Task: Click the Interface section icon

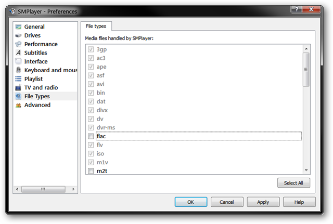Action: point(19,61)
